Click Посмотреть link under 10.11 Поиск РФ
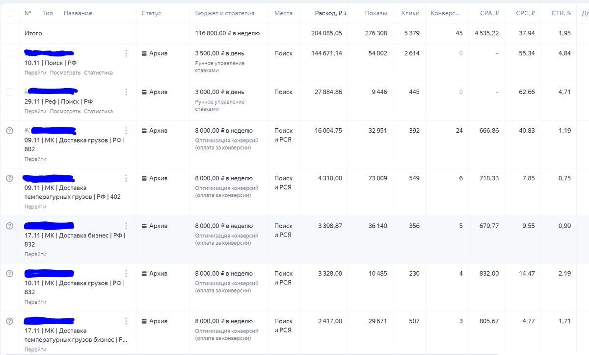Screen dimensions: 589x355 click(x=65, y=72)
